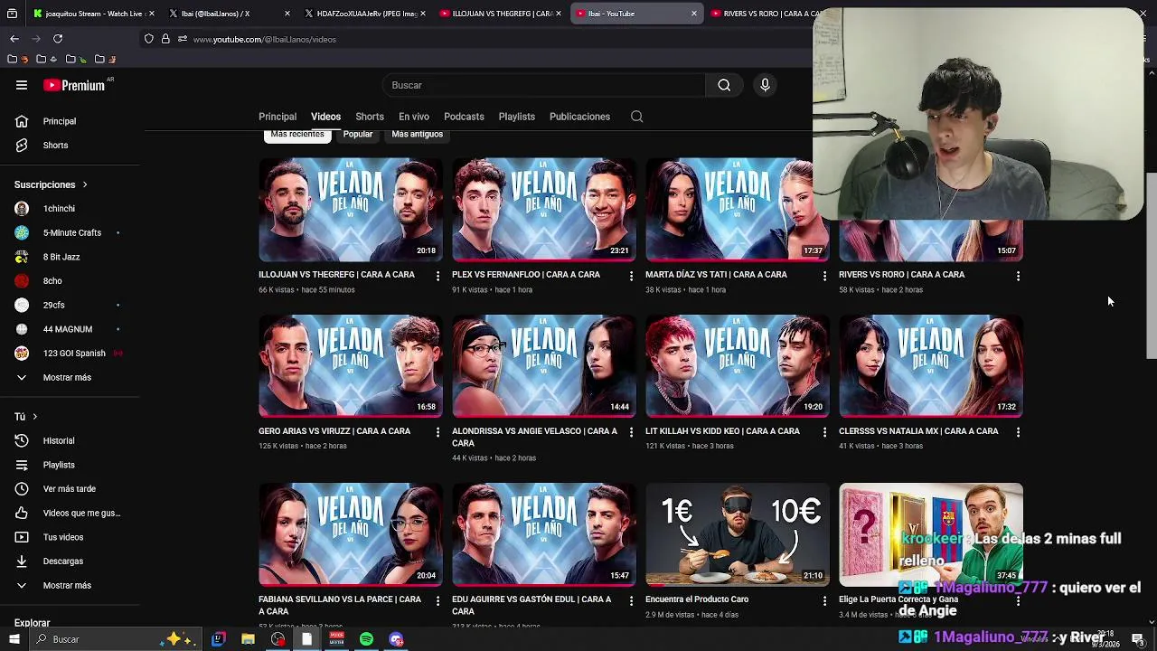Open options for ILLOJUAN VS THEGREFG video
This screenshot has height=651, width=1157.
coord(437,276)
